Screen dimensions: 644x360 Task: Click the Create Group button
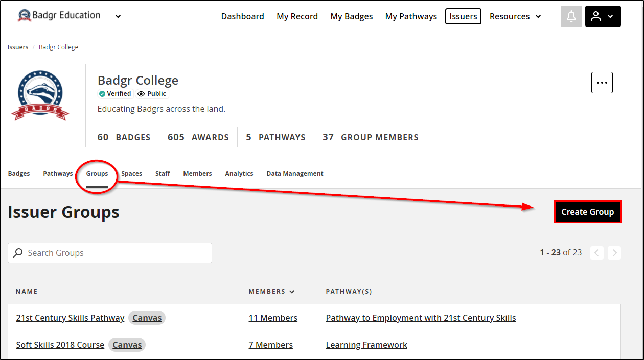(x=588, y=212)
